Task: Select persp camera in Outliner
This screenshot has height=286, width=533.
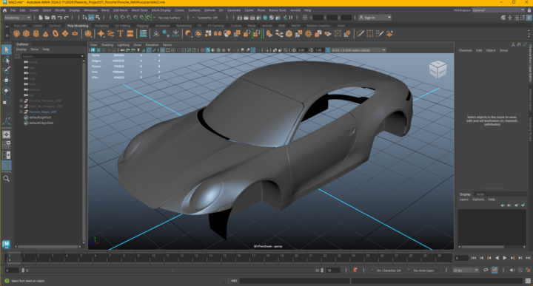Action: pos(33,62)
